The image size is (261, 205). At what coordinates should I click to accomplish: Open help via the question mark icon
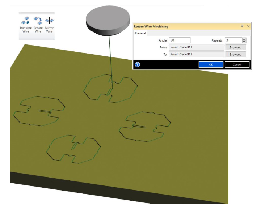[137, 64]
